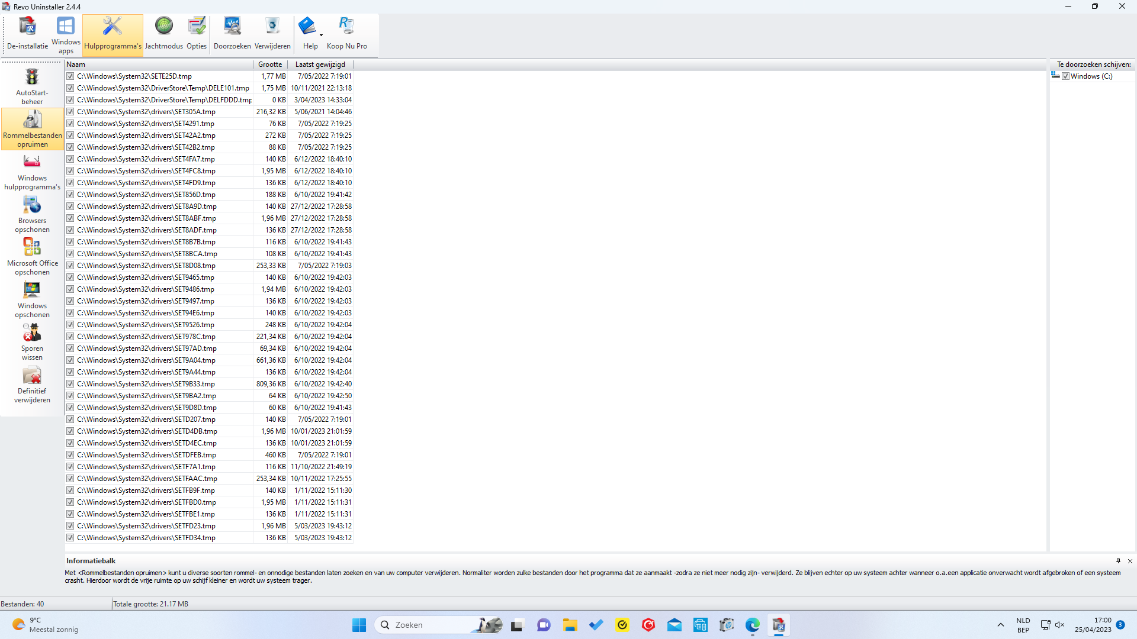The height and width of the screenshot is (639, 1137).
Task: Open the De-installatie tool
Action: [27, 34]
